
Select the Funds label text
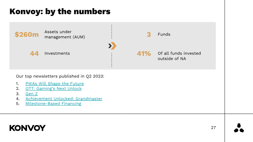click(x=164, y=34)
